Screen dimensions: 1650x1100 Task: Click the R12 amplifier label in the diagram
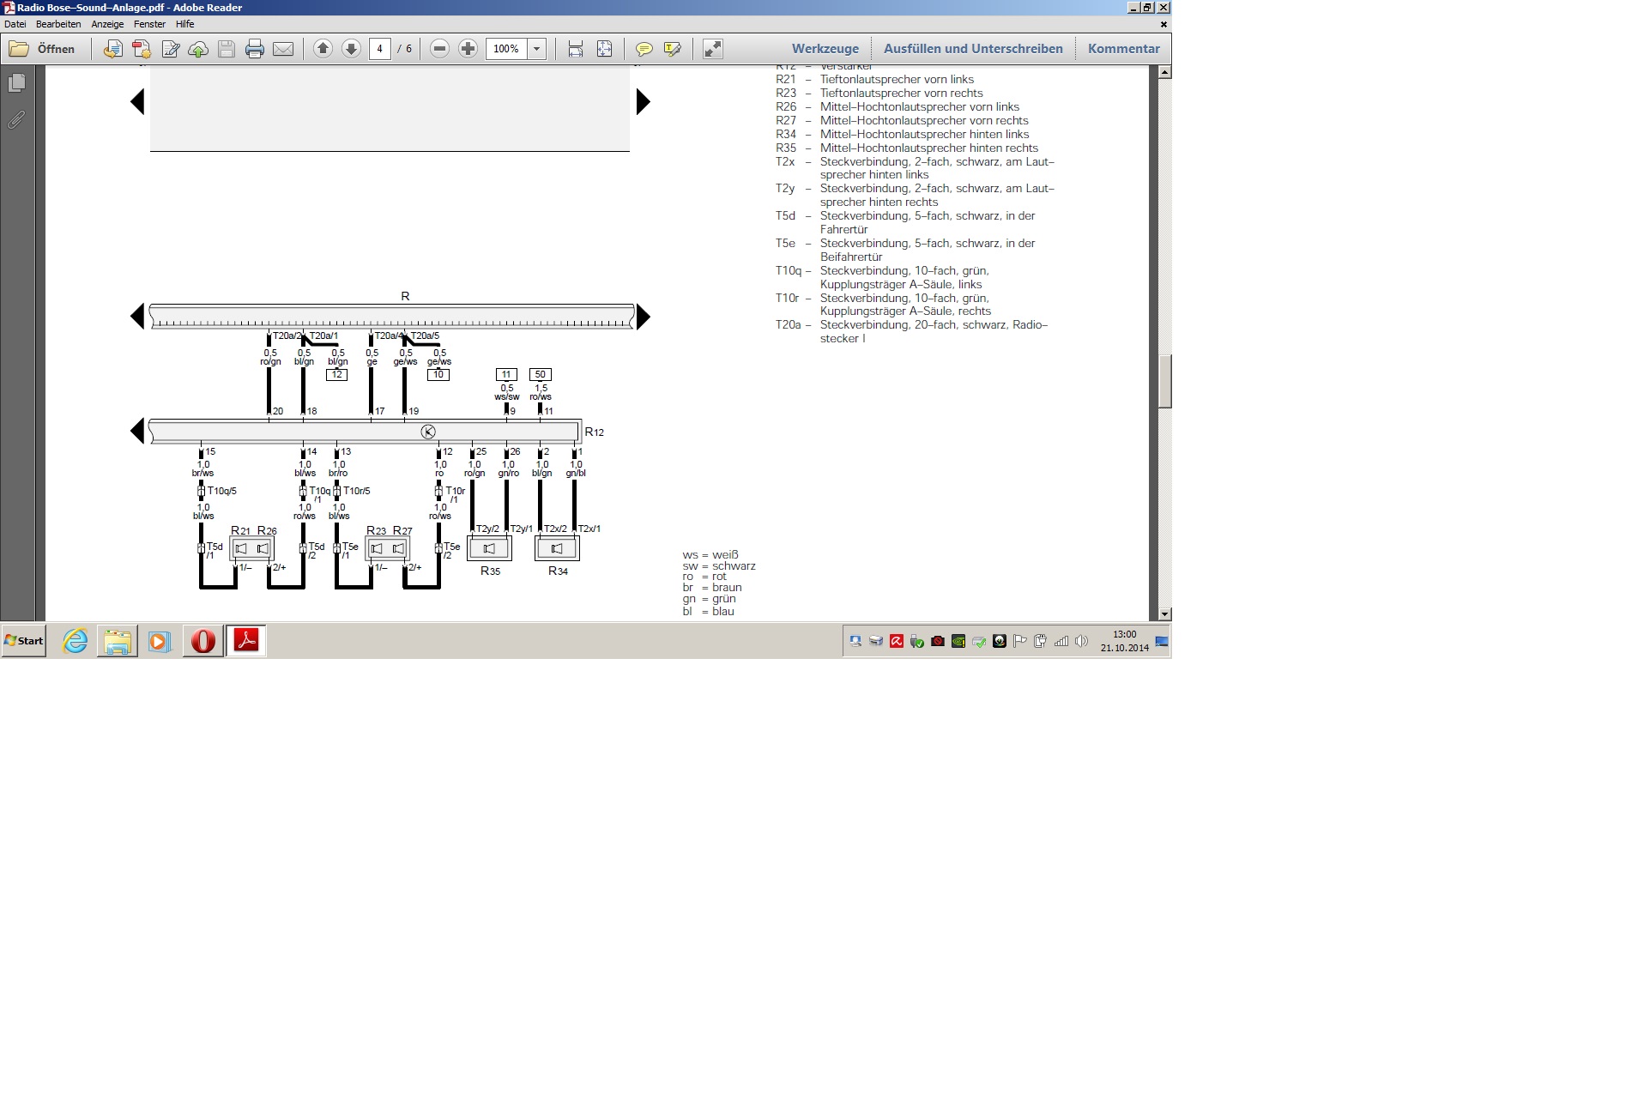point(595,432)
